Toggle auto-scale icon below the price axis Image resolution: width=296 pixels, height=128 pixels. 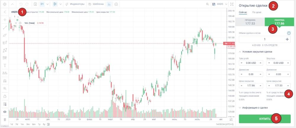pyautogui.click(x=231, y=119)
